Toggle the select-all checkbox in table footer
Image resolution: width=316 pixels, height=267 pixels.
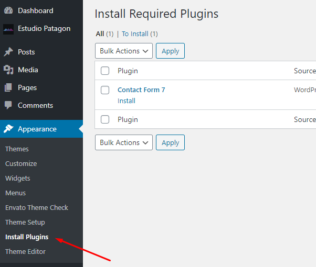[105, 119]
